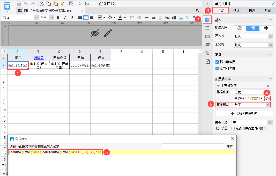Click the cell attributes sidebar icon

(207, 20)
